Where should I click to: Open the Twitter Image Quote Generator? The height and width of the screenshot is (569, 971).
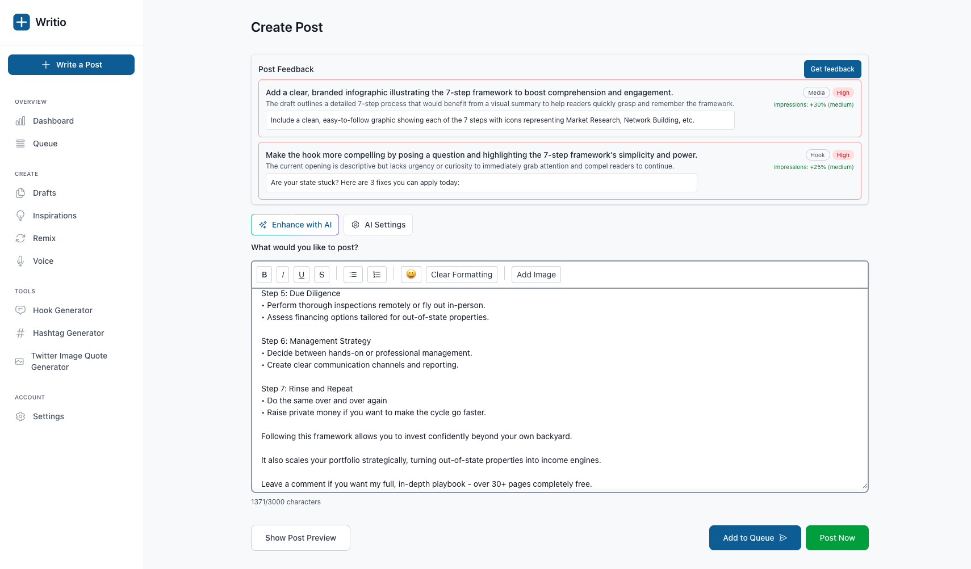tap(69, 361)
